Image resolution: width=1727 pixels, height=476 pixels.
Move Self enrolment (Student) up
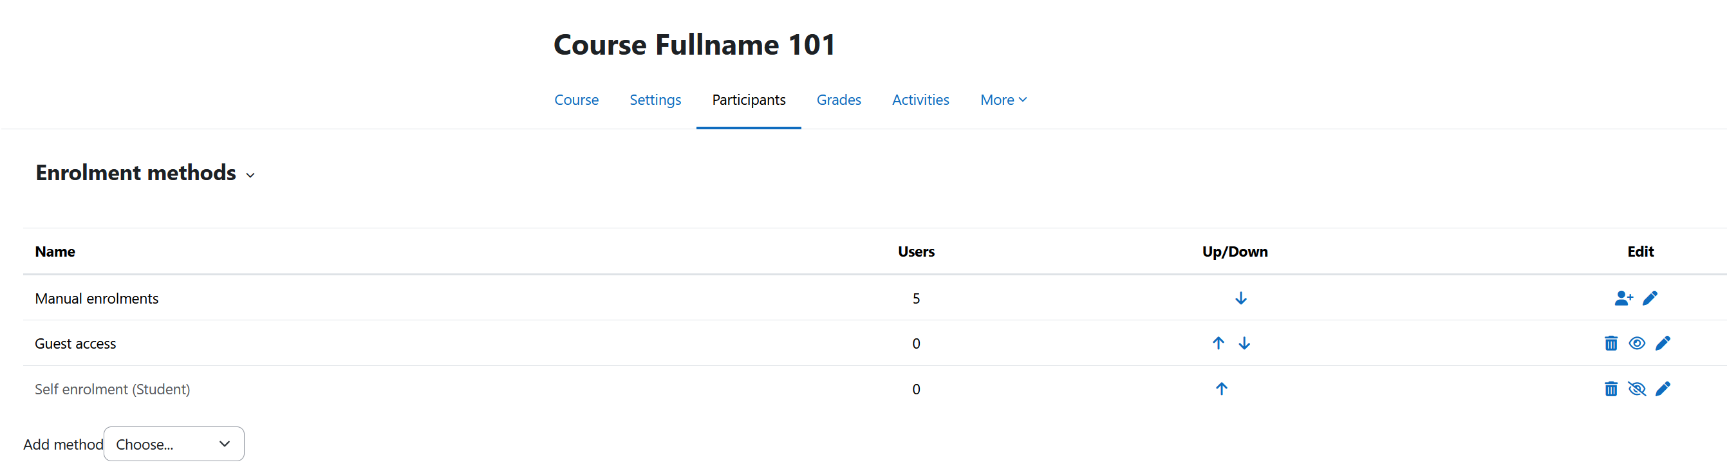pyautogui.click(x=1222, y=389)
